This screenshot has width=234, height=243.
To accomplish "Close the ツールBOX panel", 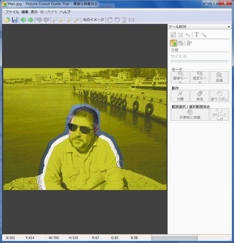I will pyautogui.click(x=229, y=27).
